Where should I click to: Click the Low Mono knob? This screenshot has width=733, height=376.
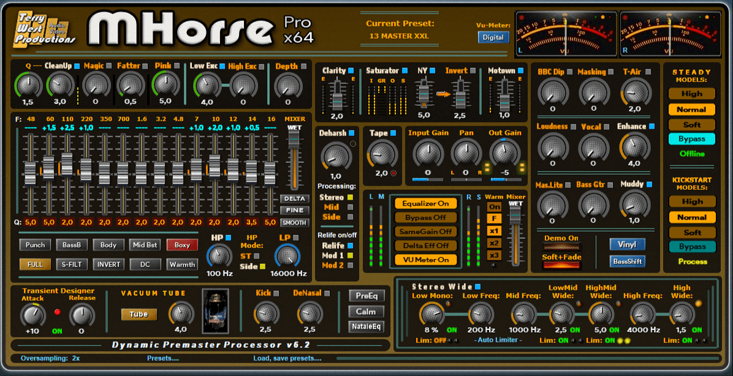click(432, 314)
